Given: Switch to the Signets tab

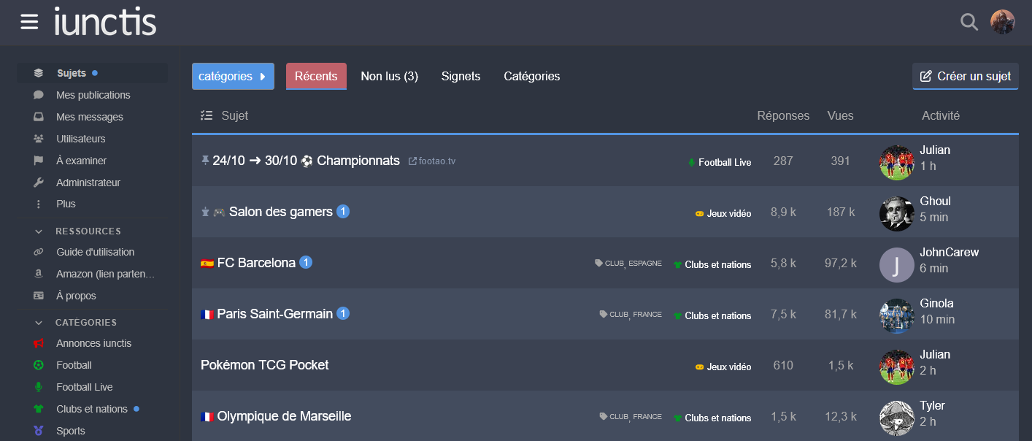Looking at the screenshot, I should pyautogui.click(x=461, y=77).
